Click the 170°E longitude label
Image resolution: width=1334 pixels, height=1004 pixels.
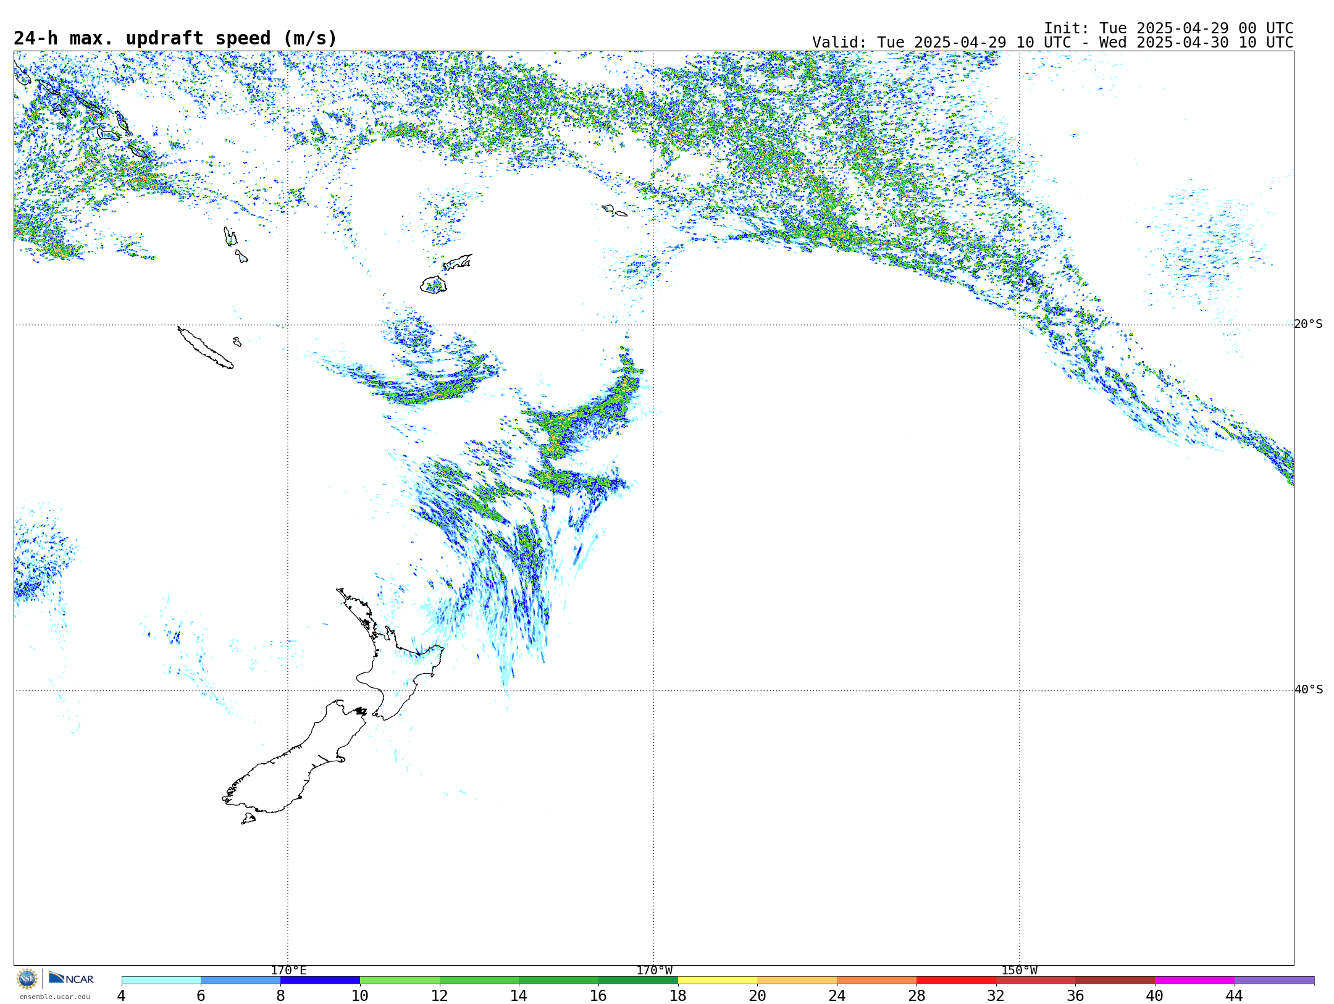(x=288, y=971)
